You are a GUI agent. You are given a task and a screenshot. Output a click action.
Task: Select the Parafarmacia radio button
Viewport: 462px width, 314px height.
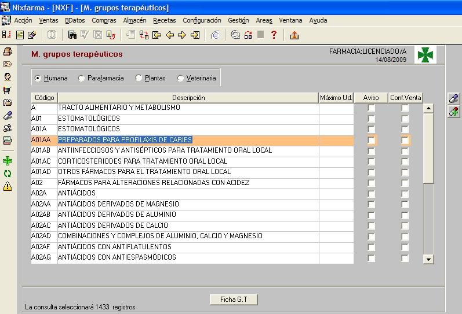[x=81, y=78]
